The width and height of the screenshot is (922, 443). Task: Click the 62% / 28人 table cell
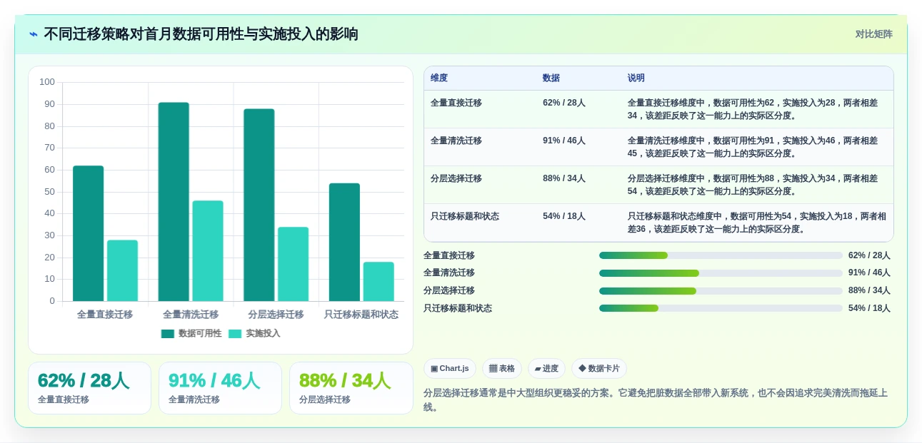[564, 103]
